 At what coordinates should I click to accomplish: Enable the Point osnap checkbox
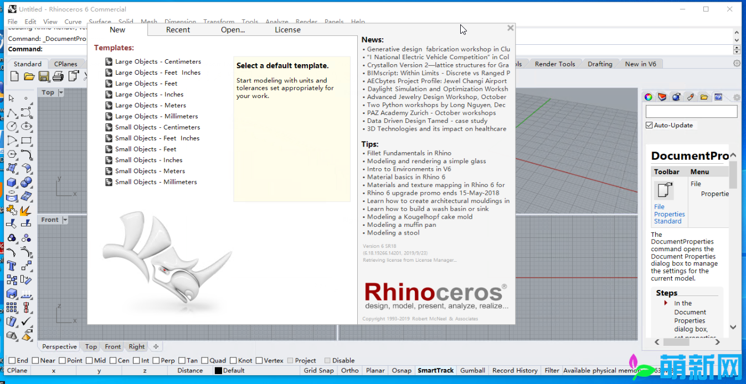pos(62,361)
